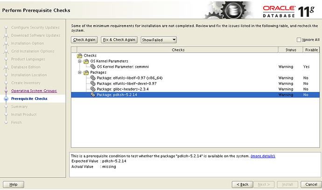
Task: Collapse the Packages tree node
Action: point(80,72)
